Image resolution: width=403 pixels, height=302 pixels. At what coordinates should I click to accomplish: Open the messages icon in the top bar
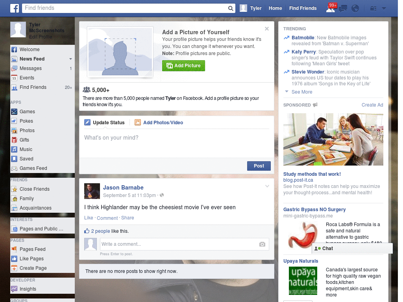coord(343,8)
